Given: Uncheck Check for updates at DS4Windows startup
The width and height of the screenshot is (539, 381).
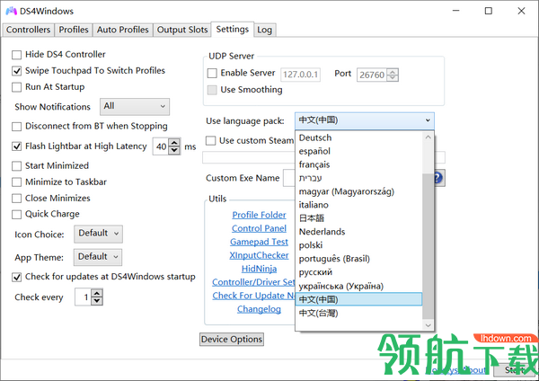Looking at the screenshot, I should pyautogui.click(x=16, y=277).
